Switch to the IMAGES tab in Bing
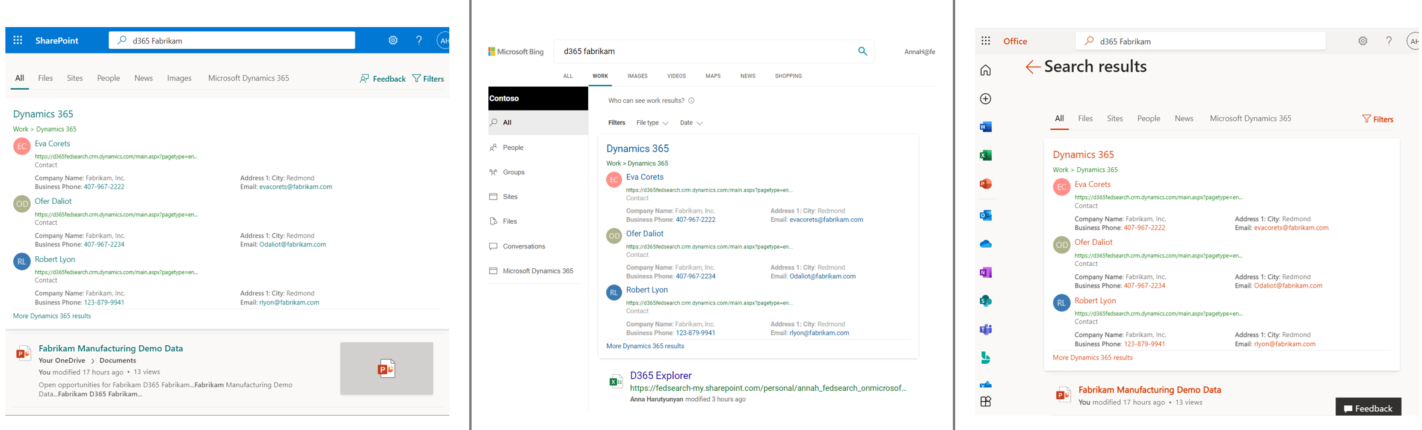The image size is (1422, 430). coord(638,76)
